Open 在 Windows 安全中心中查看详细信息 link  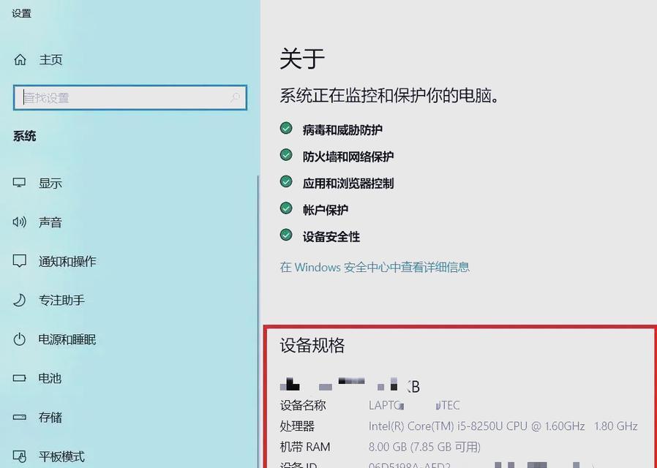375,268
